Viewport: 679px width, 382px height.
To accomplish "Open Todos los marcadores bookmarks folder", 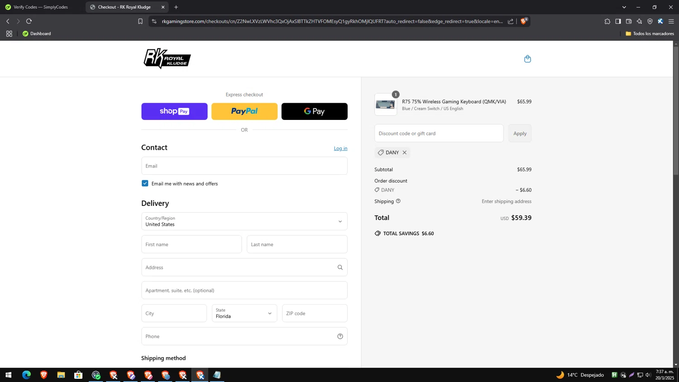I will click(x=650, y=33).
